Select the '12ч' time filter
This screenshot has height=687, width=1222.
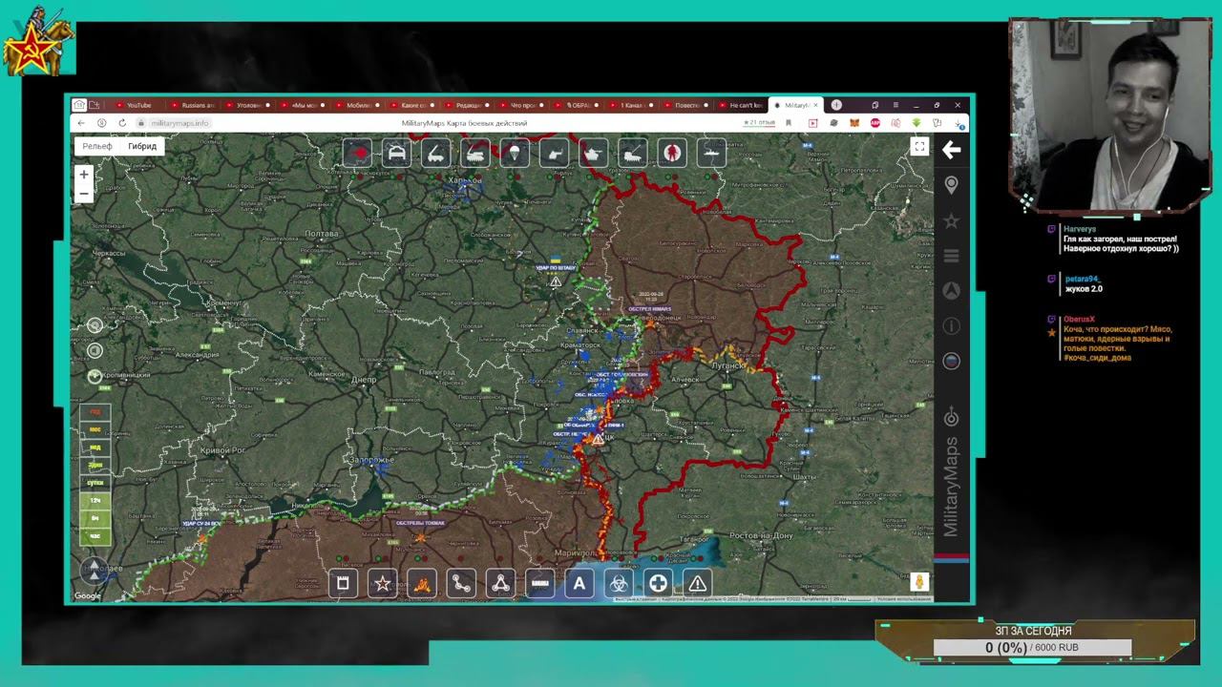click(95, 501)
